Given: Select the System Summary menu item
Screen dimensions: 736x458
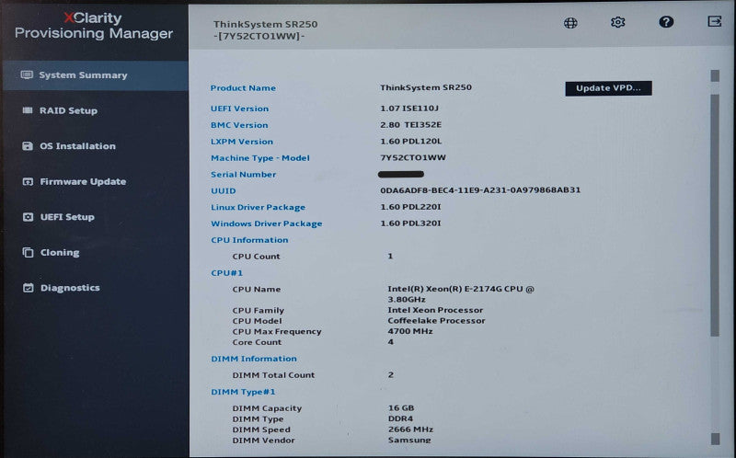Looking at the screenshot, I should (96, 75).
